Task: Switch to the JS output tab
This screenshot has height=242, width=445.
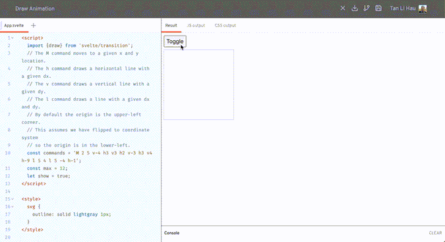Action: point(196,25)
